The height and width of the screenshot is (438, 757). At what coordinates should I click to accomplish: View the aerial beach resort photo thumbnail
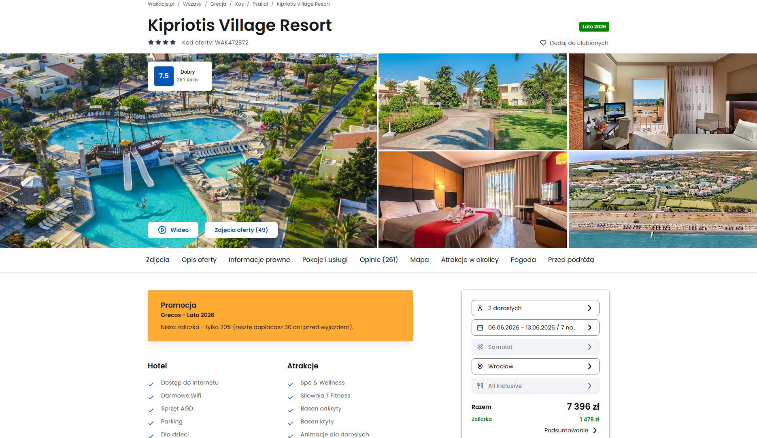663,200
